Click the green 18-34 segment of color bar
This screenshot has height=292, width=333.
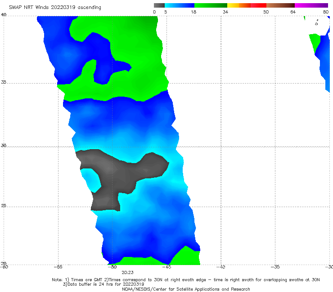(211, 5)
